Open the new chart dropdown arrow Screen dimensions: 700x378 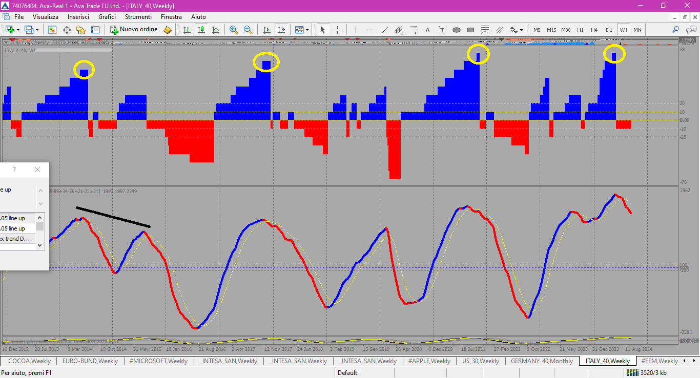pos(18,30)
